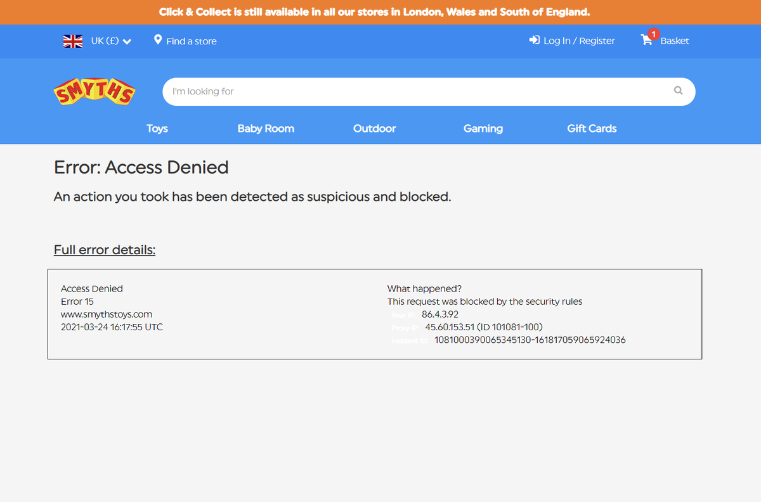Click the 'What happened?' text

pos(424,289)
